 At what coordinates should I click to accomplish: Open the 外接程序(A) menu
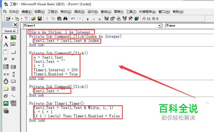click(147, 12)
